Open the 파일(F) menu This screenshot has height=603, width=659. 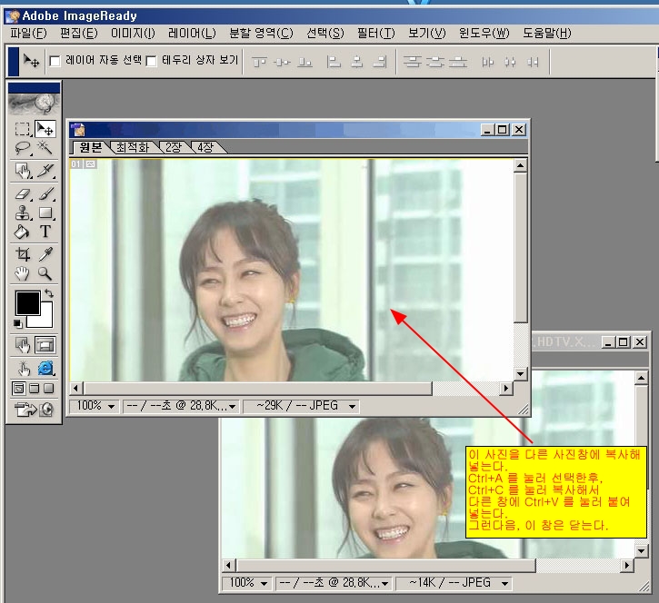(x=28, y=33)
